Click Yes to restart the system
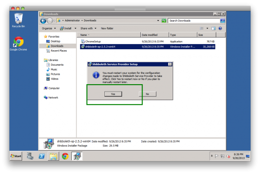The width and height of the screenshot is (260, 174). [113, 94]
